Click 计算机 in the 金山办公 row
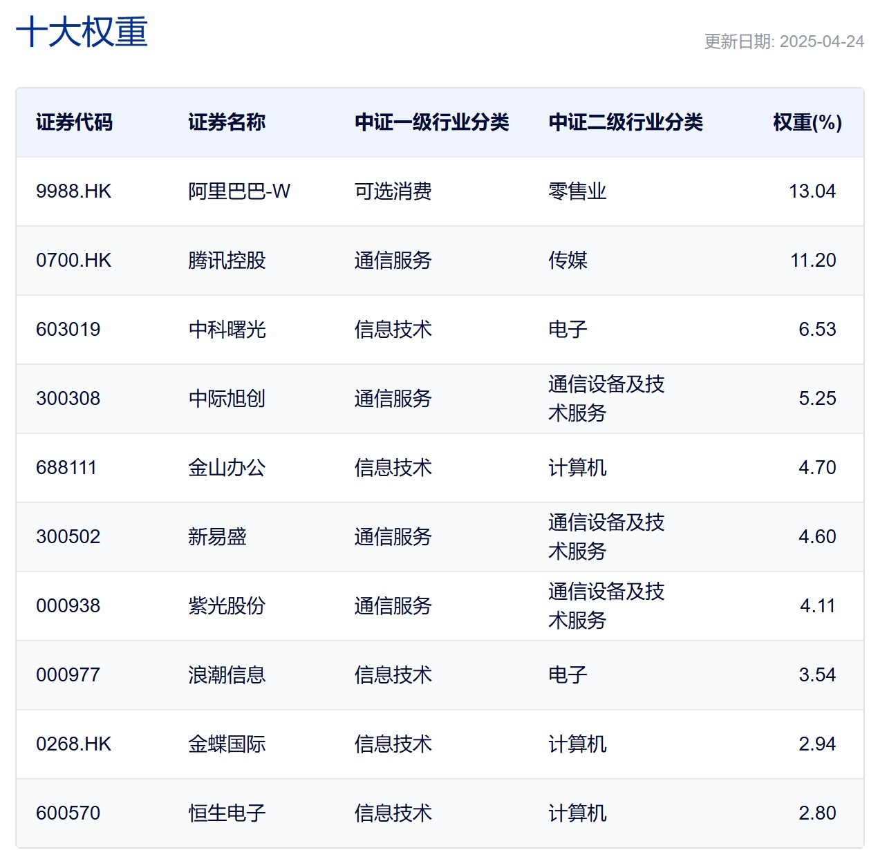This screenshot has width=878, height=850. point(577,468)
